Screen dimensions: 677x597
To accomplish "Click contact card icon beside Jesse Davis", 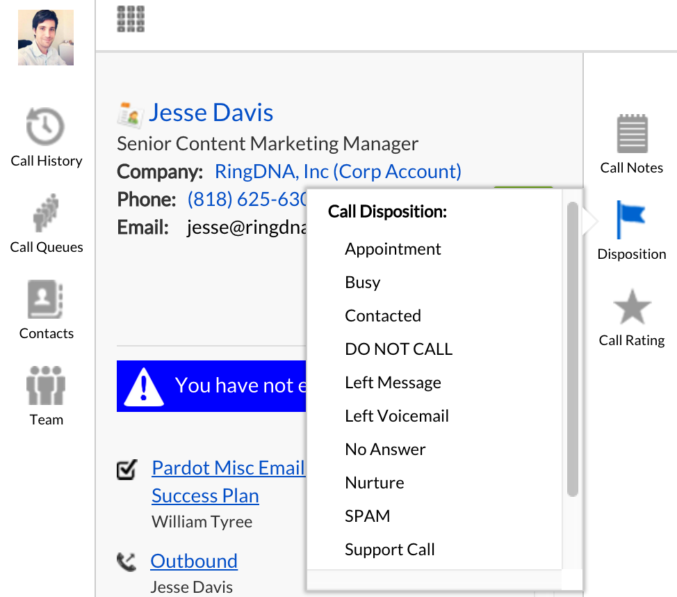I will (x=130, y=115).
